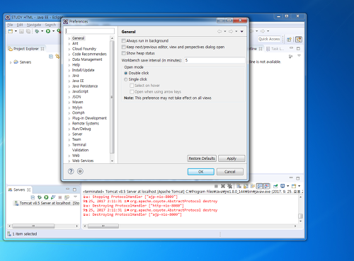Click the forward arrow in Preferences header
The image size is (354, 261).
point(231,31)
